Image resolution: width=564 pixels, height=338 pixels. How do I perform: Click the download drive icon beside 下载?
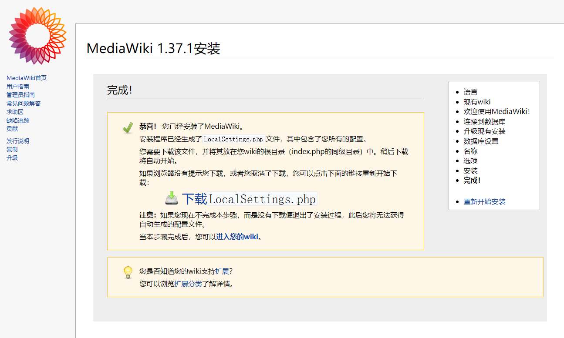(172, 198)
